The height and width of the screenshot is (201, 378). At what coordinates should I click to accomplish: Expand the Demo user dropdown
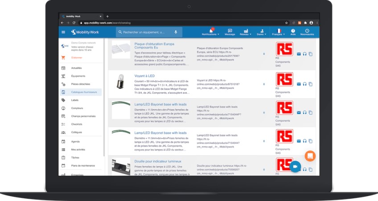click(x=262, y=32)
